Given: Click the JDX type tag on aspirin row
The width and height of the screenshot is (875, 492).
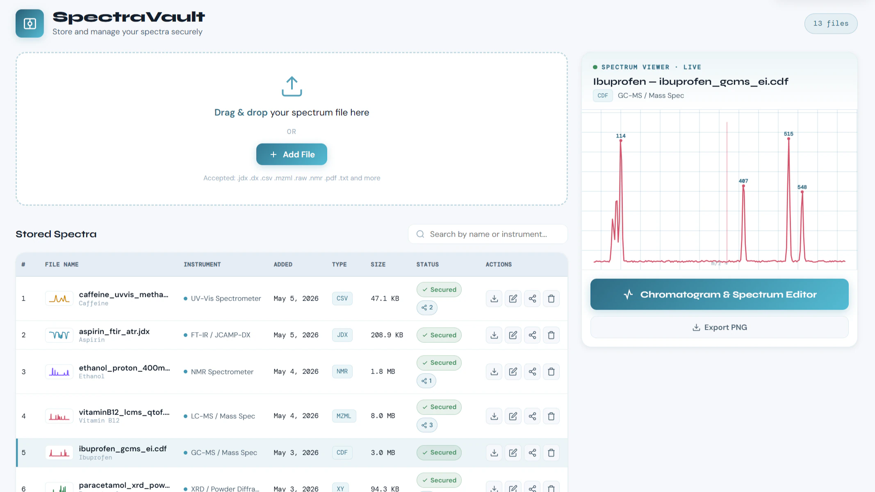Looking at the screenshot, I should click(342, 335).
